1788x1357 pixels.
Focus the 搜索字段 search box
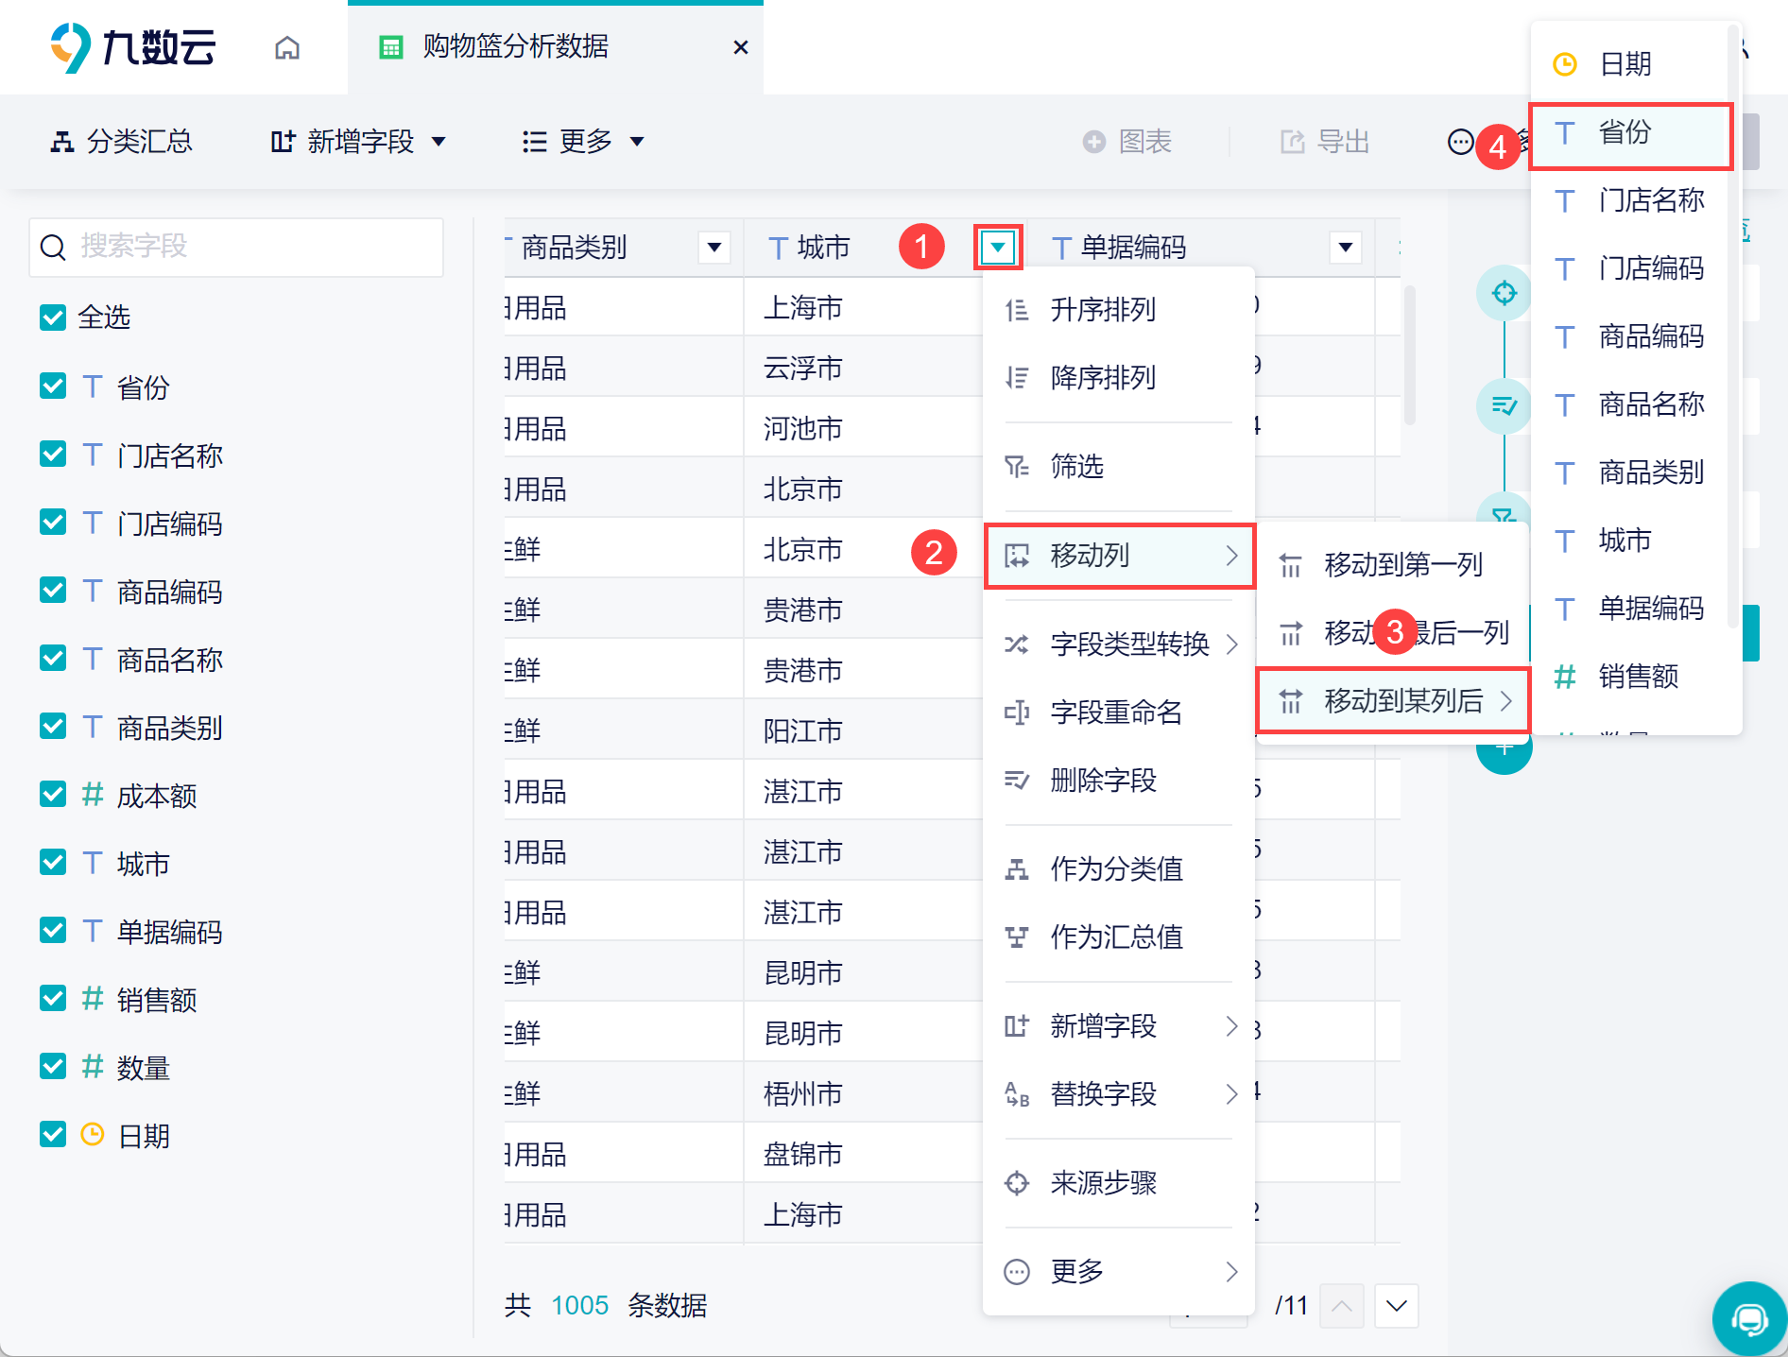(x=236, y=247)
